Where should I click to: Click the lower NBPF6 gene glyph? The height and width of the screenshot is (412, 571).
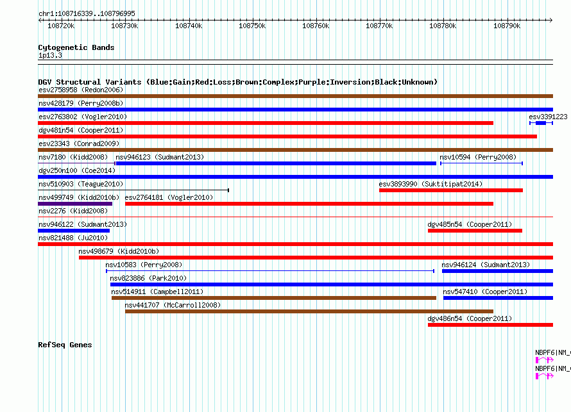[545, 376]
